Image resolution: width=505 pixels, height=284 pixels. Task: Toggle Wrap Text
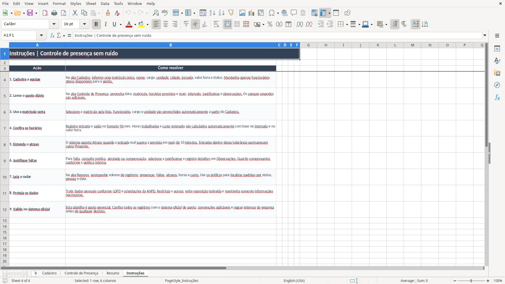pos(216,24)
